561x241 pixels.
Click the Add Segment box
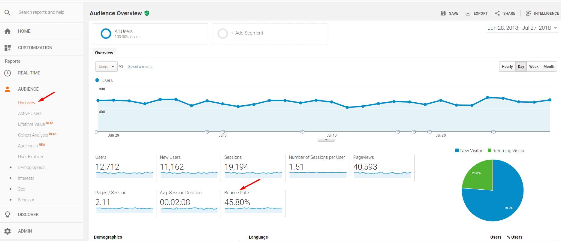[270, 34]
